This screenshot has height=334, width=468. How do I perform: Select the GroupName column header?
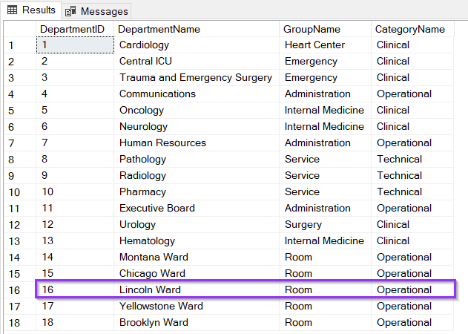tap(325, 29)
